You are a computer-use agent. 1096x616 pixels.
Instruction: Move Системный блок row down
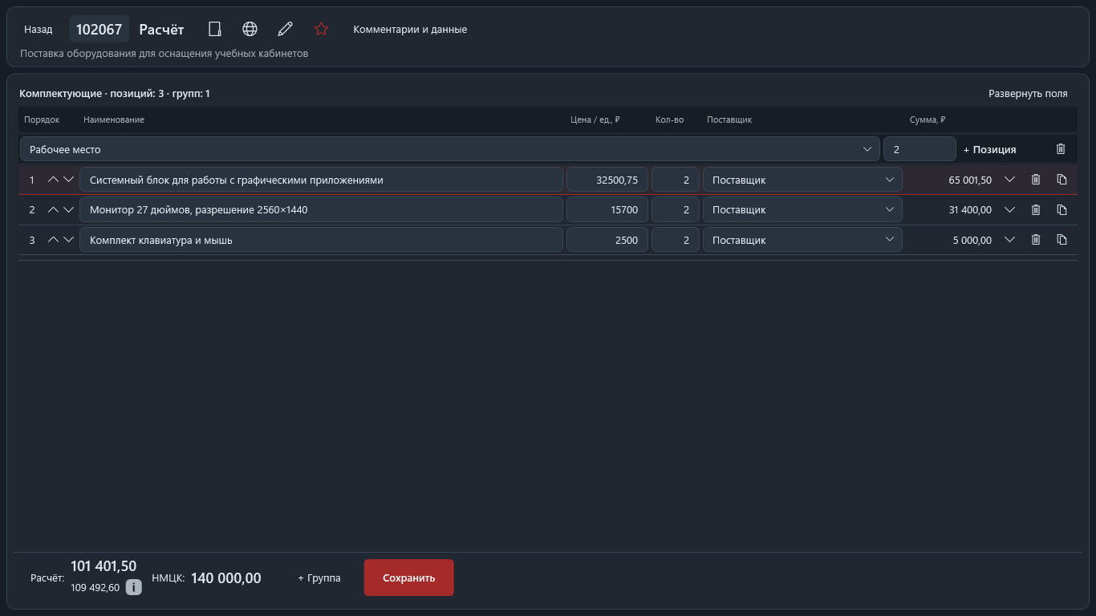pyautogui.click(x=68, y=180)
